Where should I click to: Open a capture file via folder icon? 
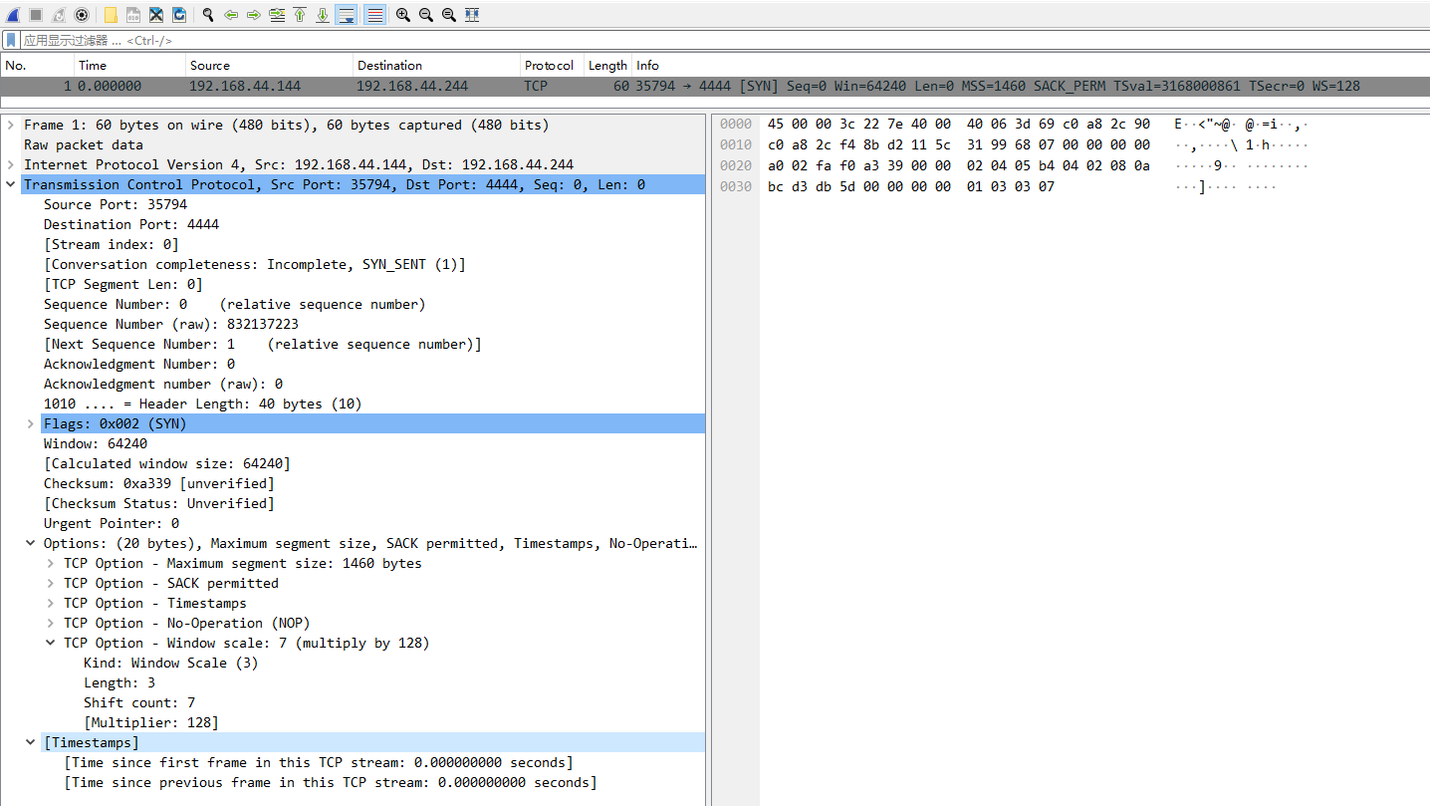(111, 15)
